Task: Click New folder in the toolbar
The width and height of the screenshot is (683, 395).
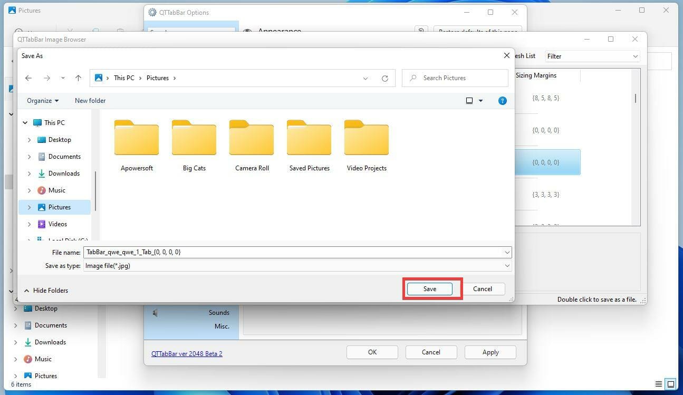Action: tap(90, 101)
